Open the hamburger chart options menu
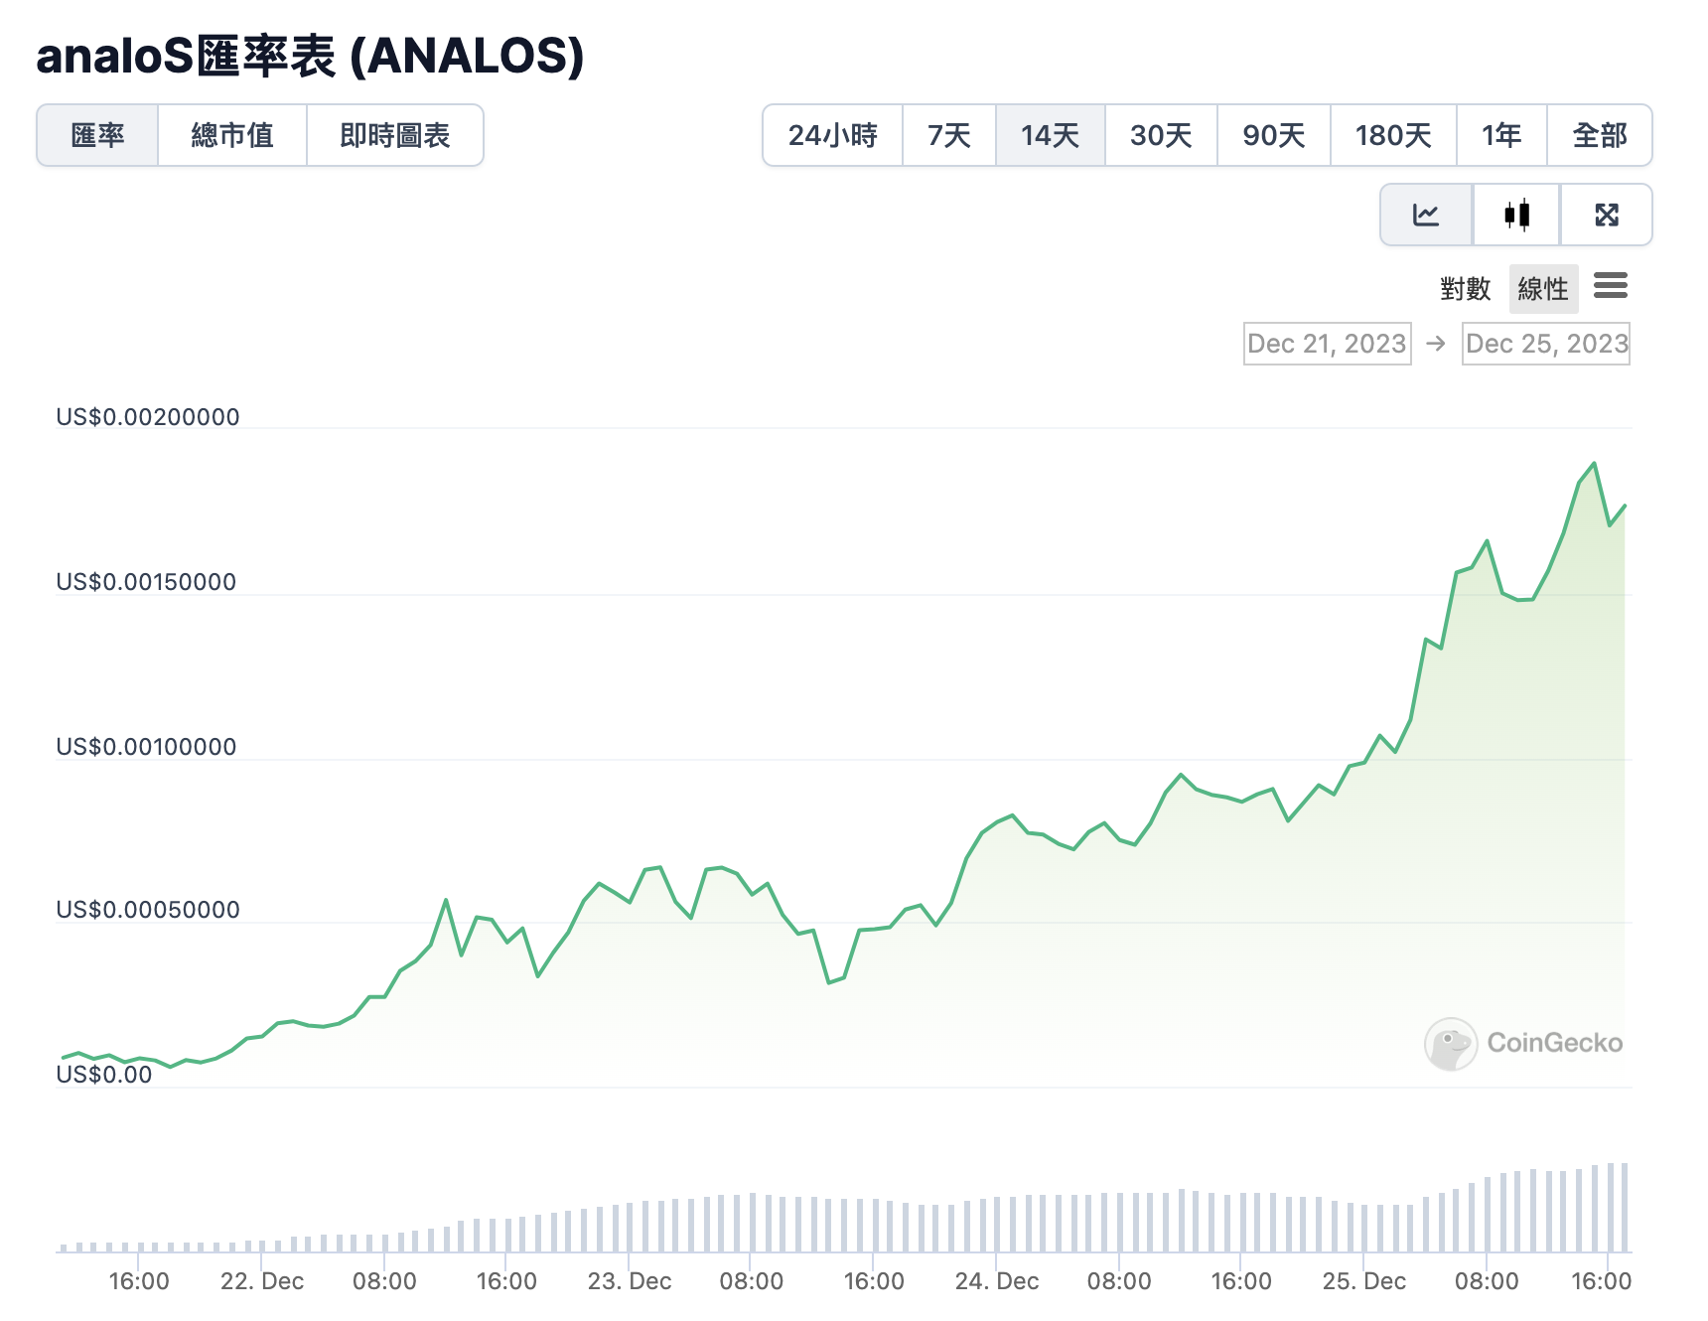The width and height of the screenshot is (1708, 1321). (1611, 287)
